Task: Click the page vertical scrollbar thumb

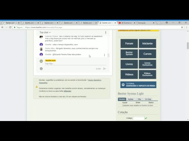Action: [188, 45]
